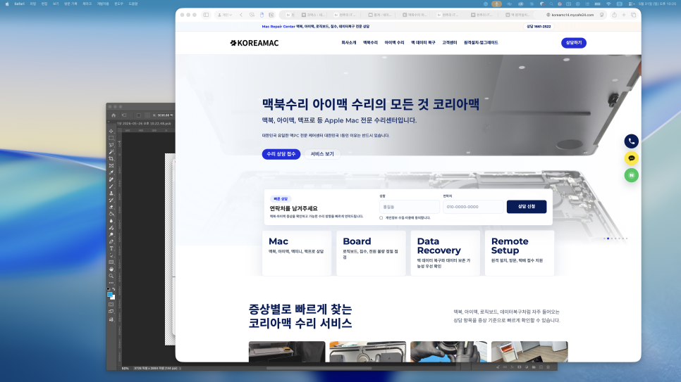This screenshot has height=382, width=681.
Task: Select the Spot Healing Brush tool
Action: tap(111, 179)
